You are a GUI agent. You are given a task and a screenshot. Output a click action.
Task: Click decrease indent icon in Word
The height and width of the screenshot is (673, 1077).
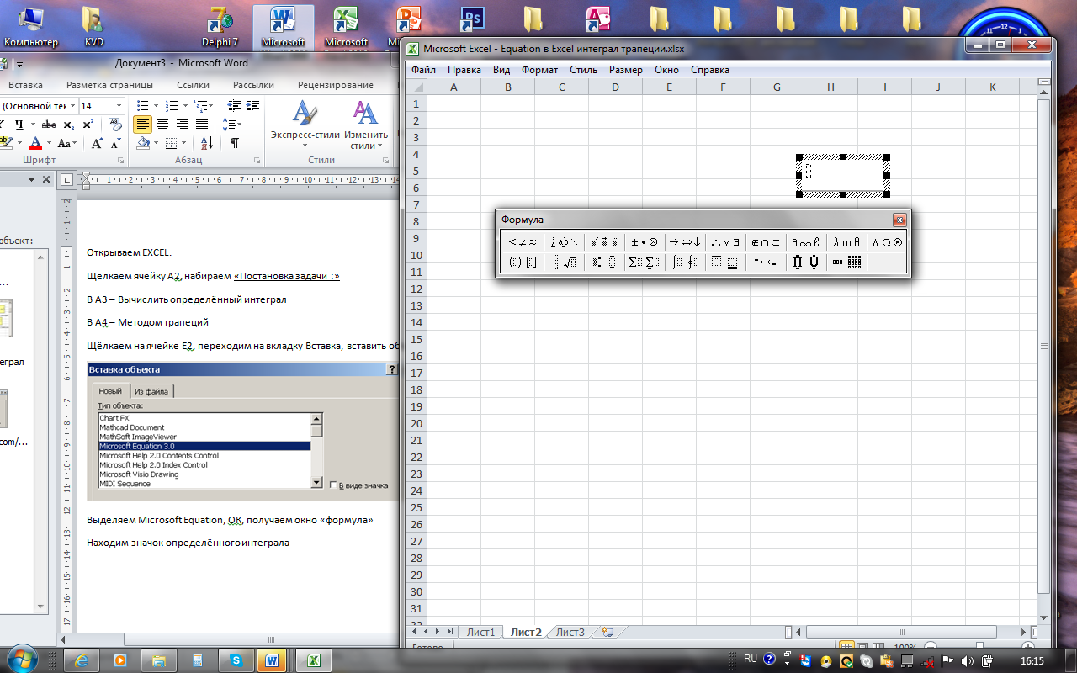tap(234, 105)
